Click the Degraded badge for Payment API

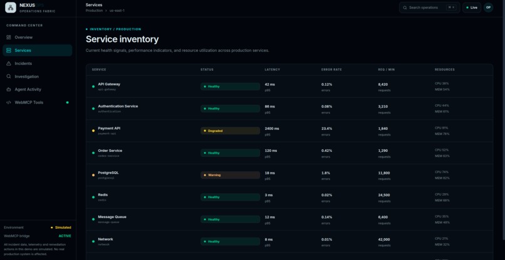[x=231, y=131]
